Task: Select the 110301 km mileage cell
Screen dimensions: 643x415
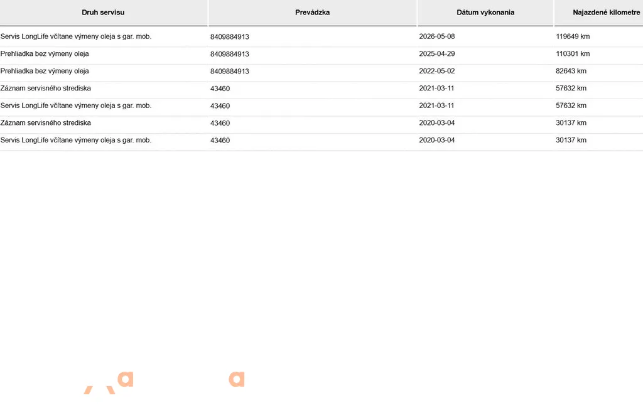Action: point(573,54)
